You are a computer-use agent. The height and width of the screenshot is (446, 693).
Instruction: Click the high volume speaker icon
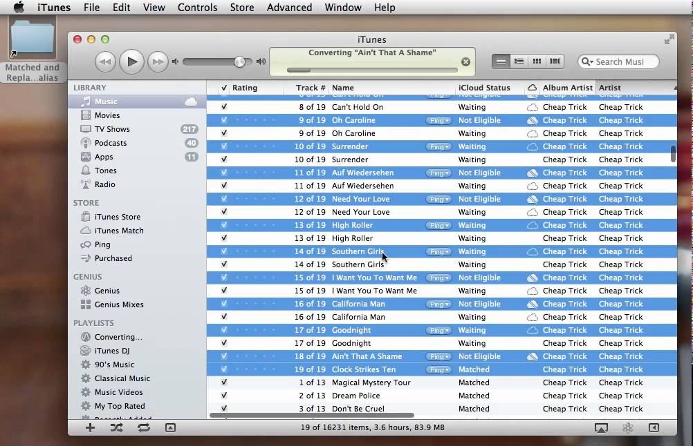coord(261,61)
